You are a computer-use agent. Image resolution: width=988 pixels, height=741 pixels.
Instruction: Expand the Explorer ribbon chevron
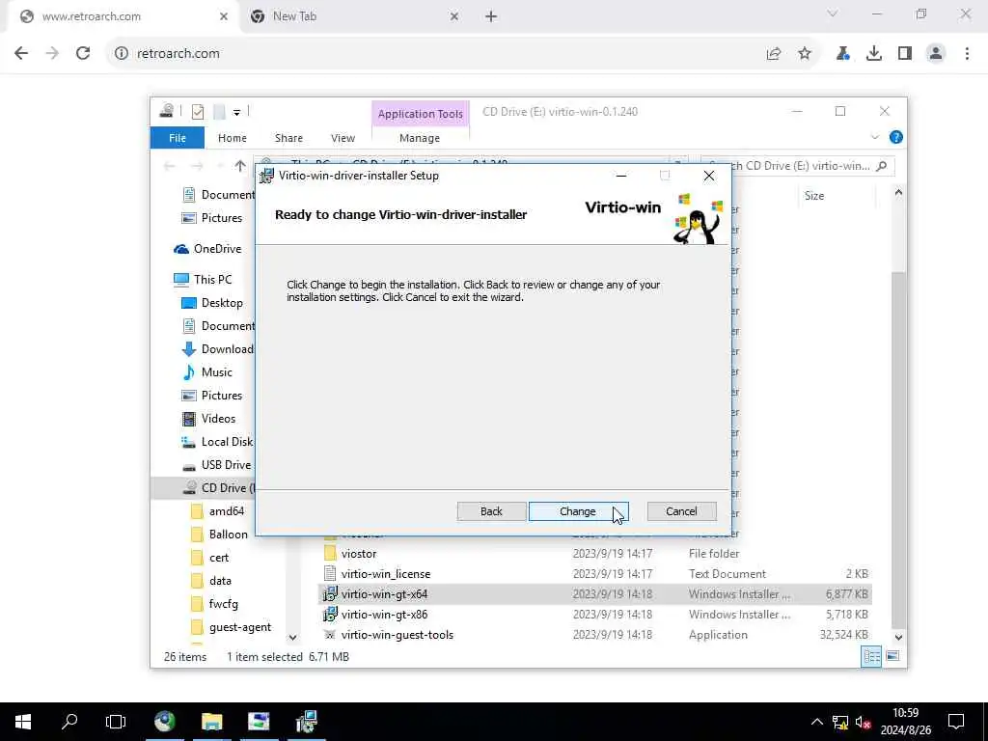click(x=874, y=137)
